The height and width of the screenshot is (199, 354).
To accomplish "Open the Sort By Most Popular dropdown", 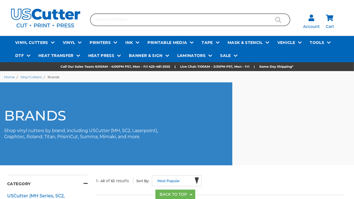I will 177,181.
